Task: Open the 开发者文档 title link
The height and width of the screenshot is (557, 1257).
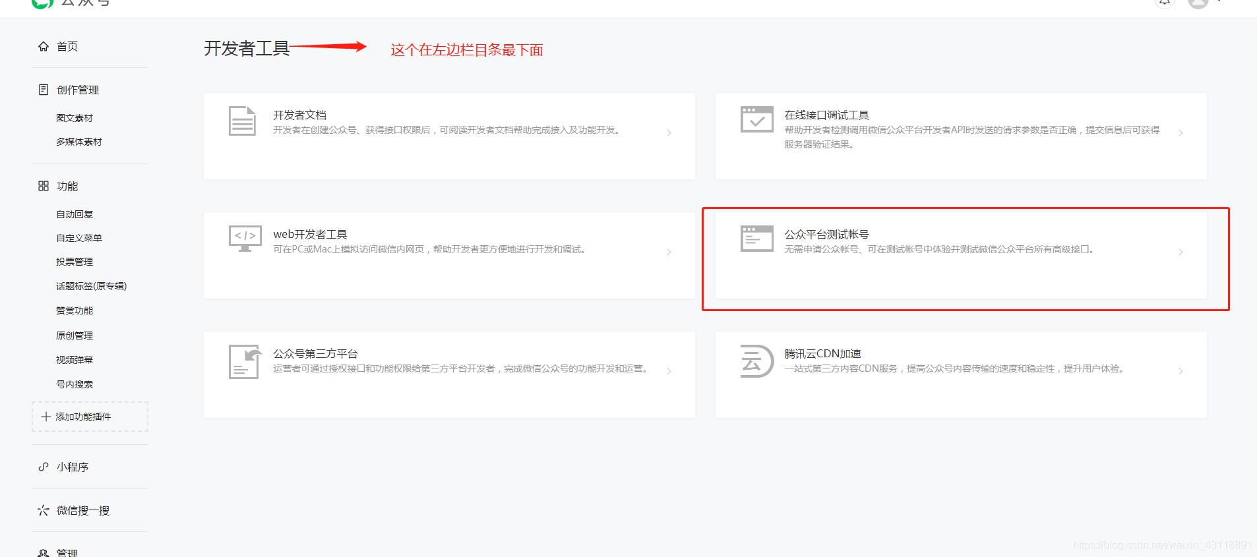Action: pos(300,115)
